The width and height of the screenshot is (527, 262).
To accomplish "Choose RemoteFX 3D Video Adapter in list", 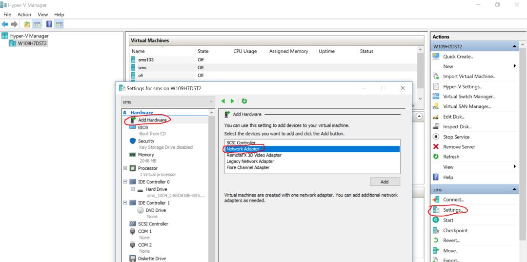I will click(312, 155).
